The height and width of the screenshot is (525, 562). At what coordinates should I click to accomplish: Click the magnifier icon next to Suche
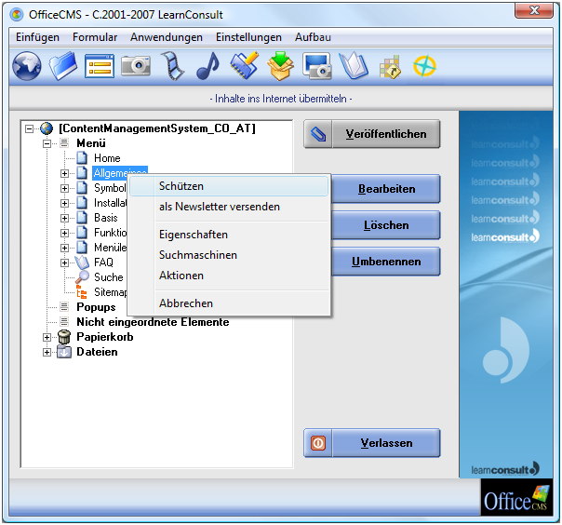coord(82,276)
